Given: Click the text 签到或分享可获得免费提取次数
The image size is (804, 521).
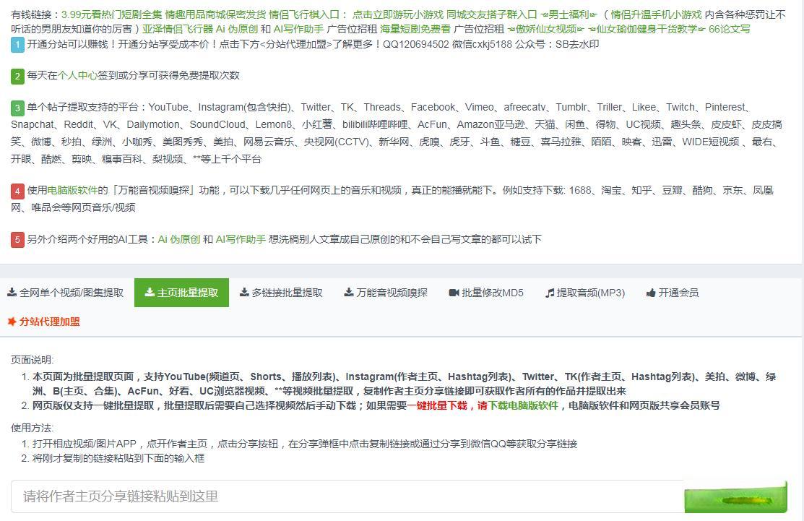Looking at the screenshot, I should [x=169, y=75].
